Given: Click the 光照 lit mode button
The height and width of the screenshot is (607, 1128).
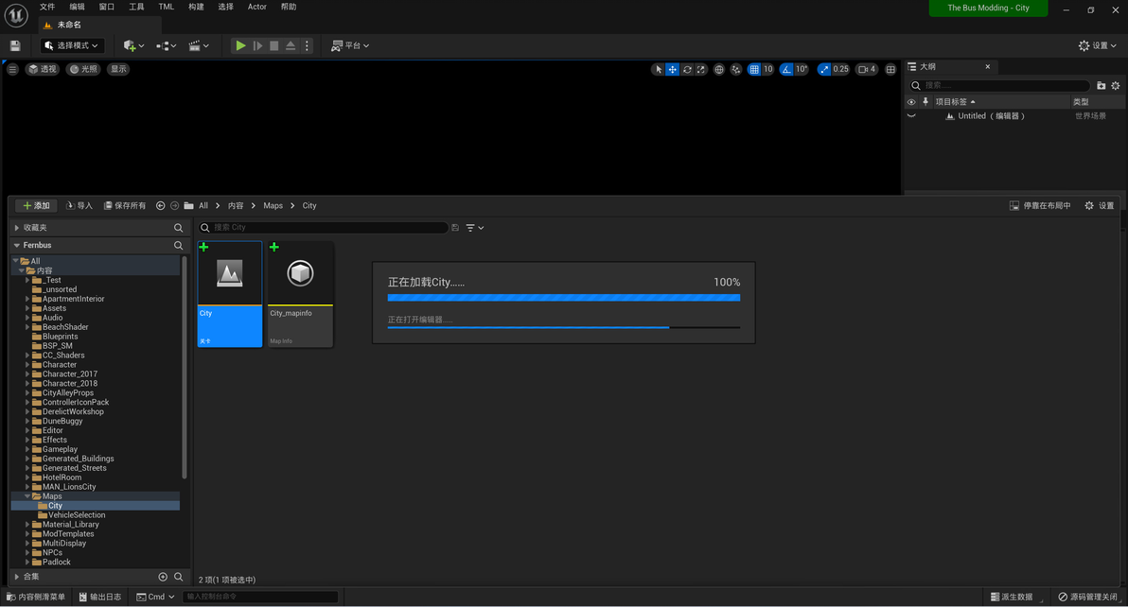Looking at the screenshot, I should (x=83, y=69).
